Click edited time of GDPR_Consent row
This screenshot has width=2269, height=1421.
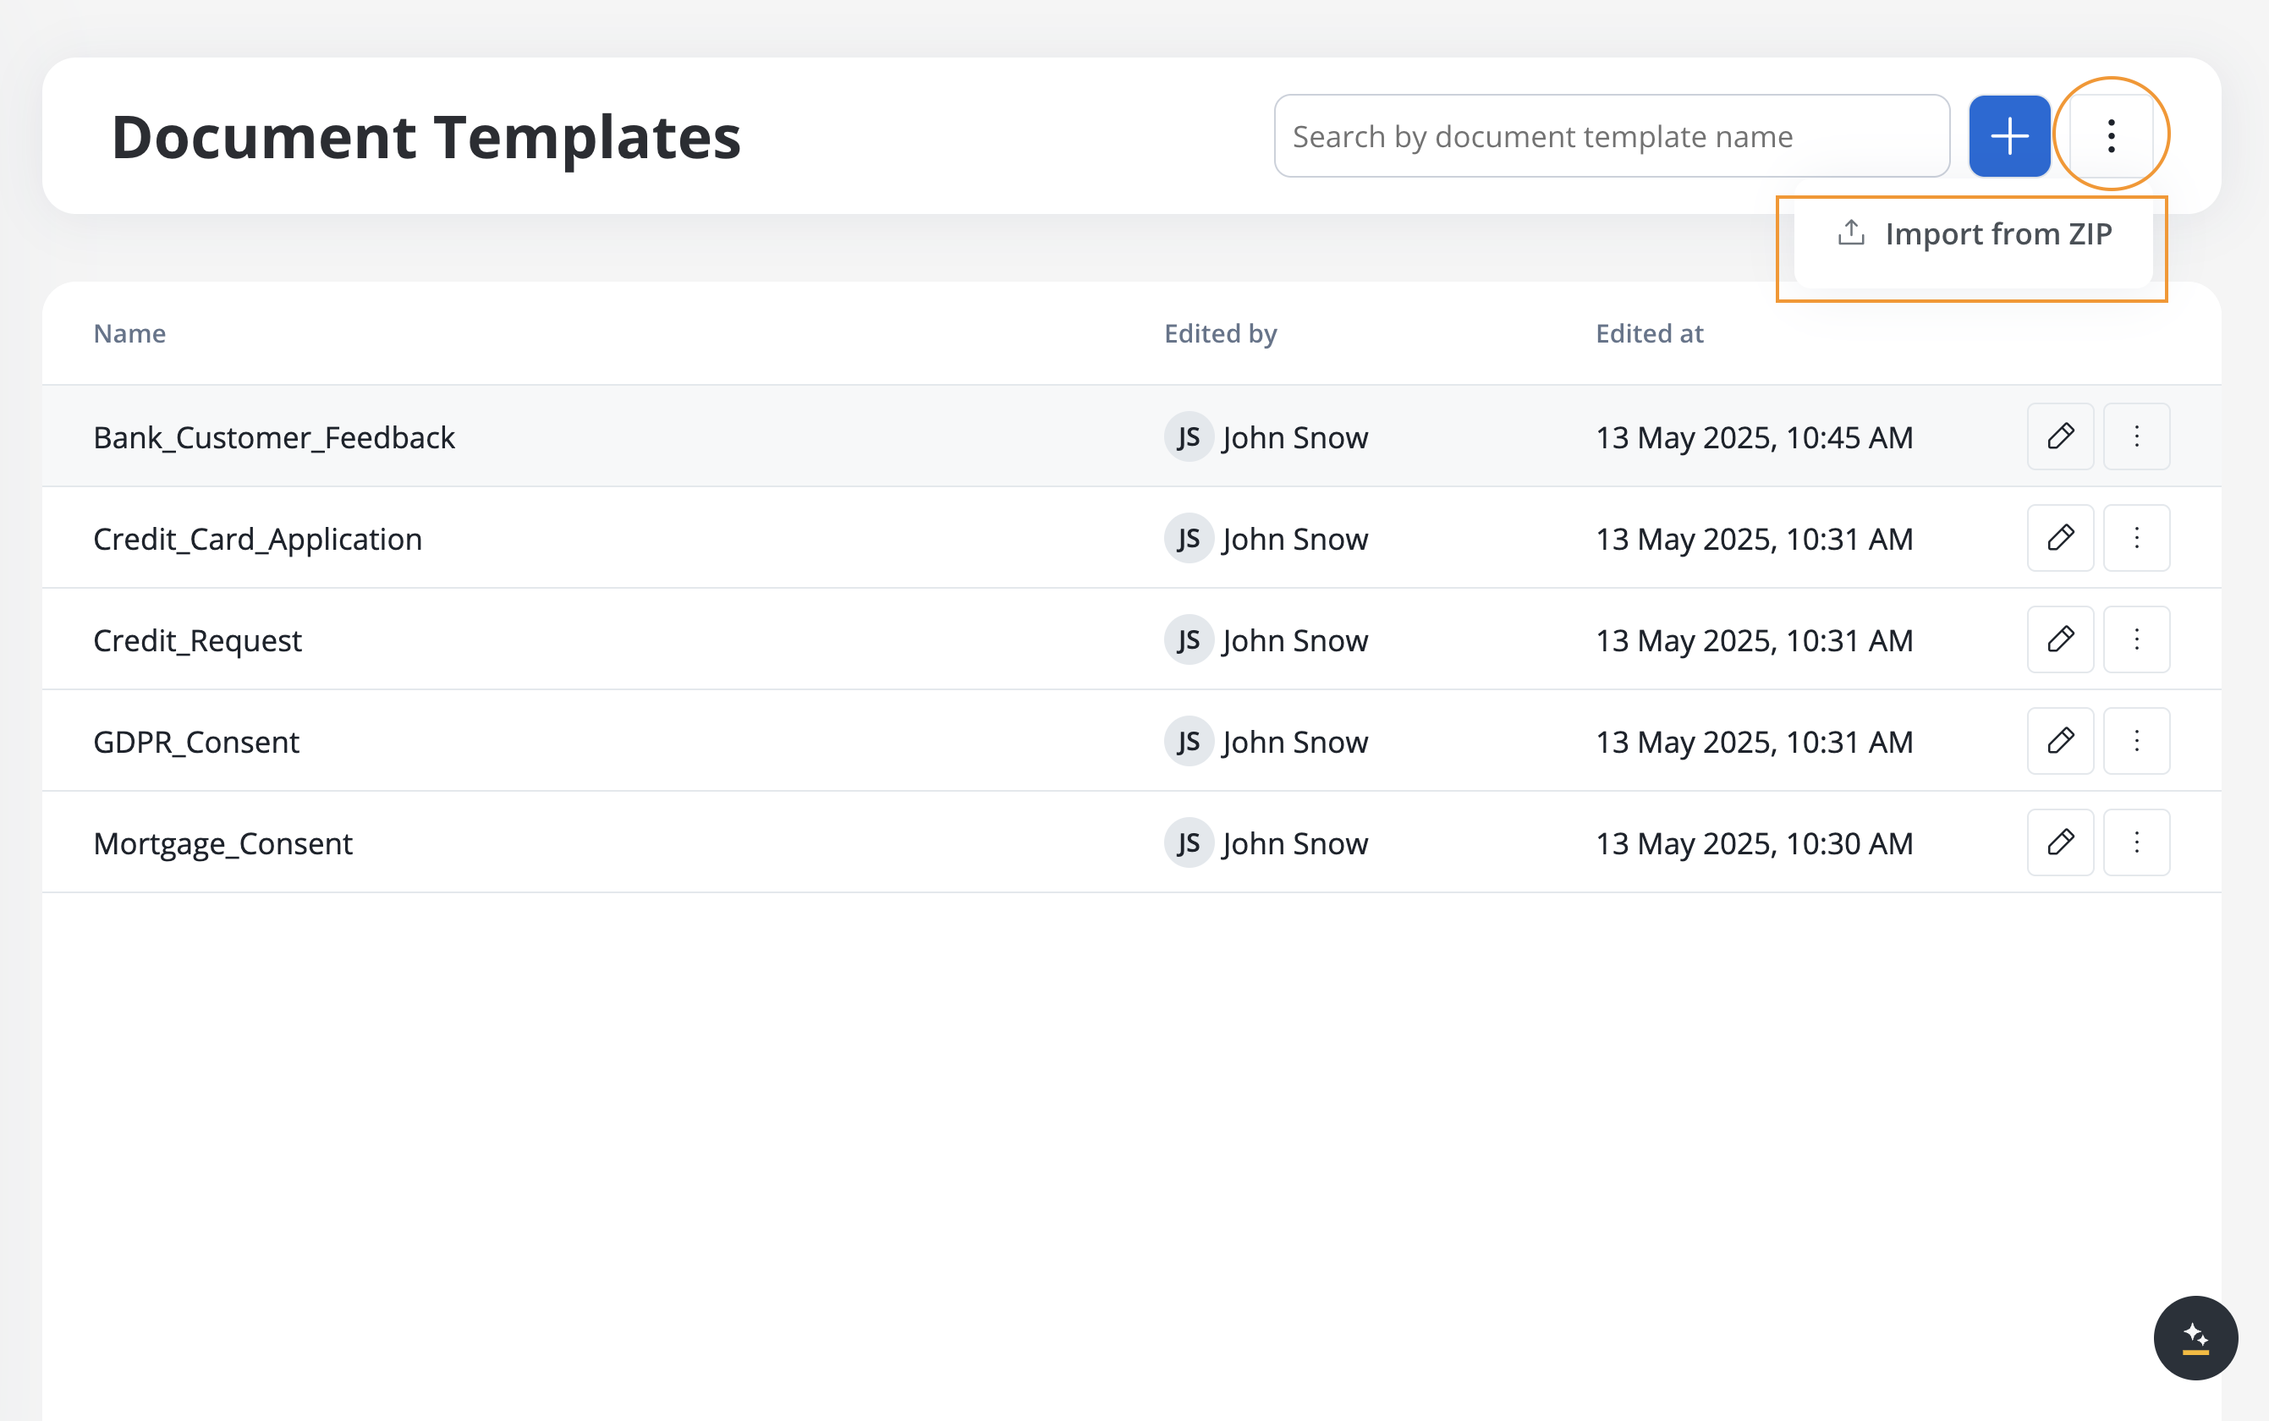pos(1754,743)
